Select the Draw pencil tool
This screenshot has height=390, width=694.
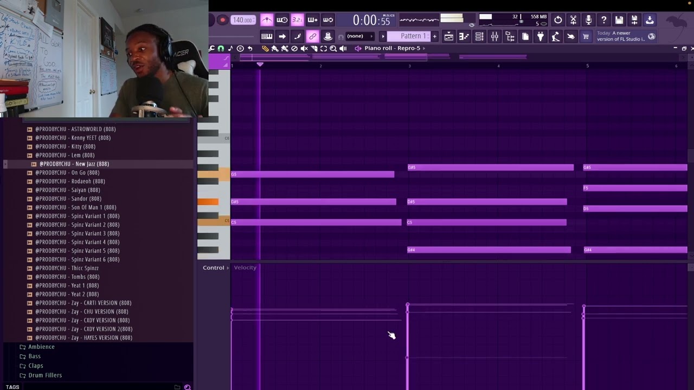[265, 48]
